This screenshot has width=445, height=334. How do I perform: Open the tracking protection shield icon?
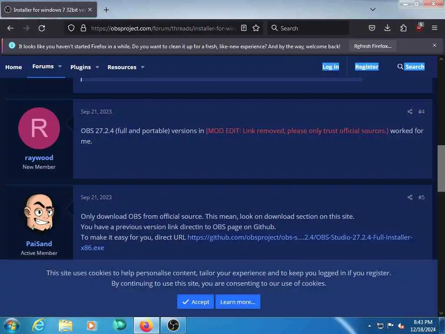71,28
